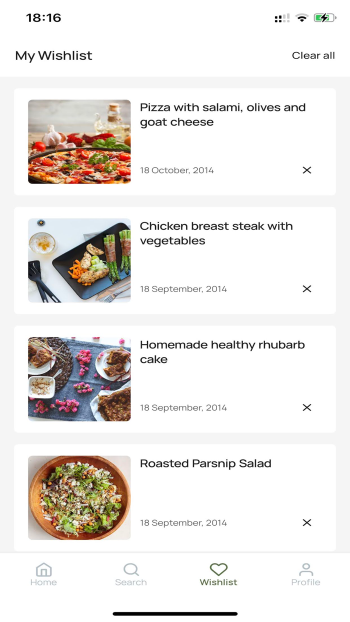This screenshot has width=350, height=622.
Task: Tap the Wishlist heart icon
Action: coord(218,569)
